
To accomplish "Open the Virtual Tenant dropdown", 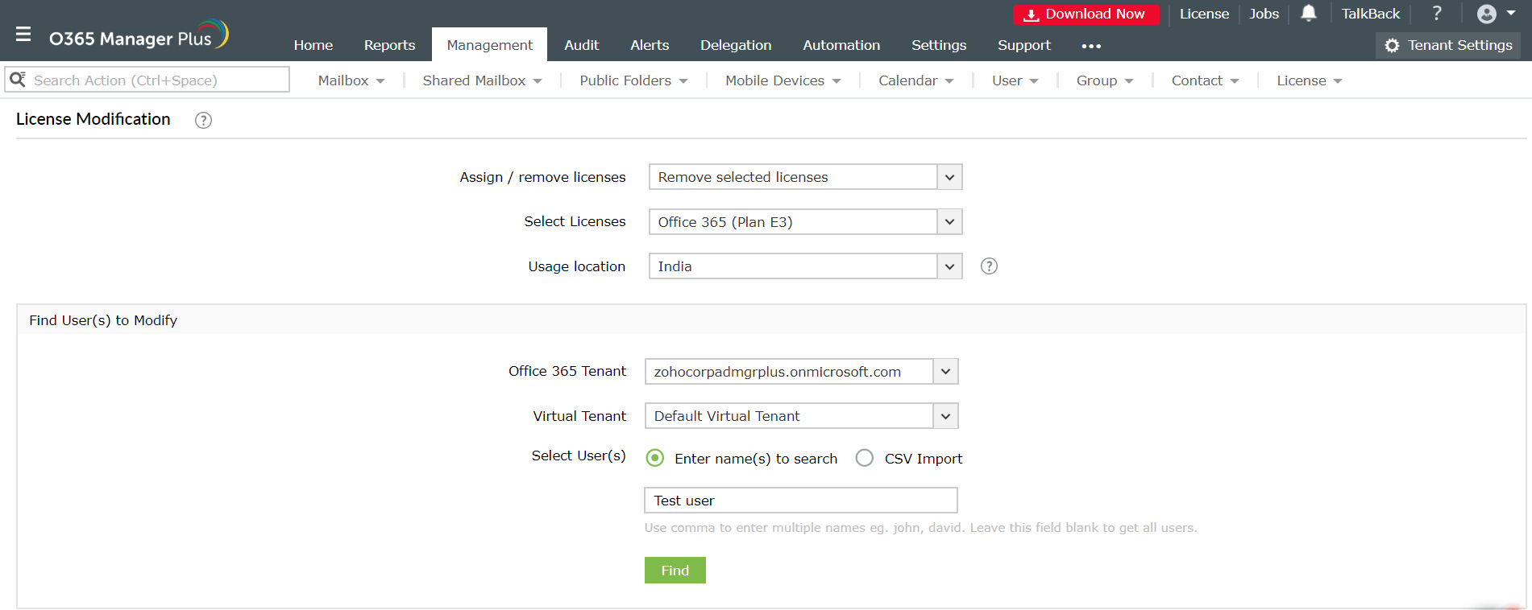I will pos(801,416).
